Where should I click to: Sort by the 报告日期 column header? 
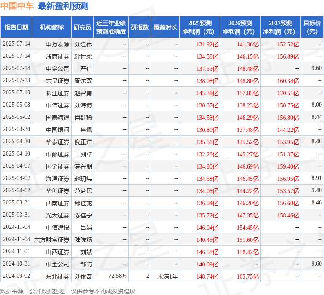click(16, 27)
